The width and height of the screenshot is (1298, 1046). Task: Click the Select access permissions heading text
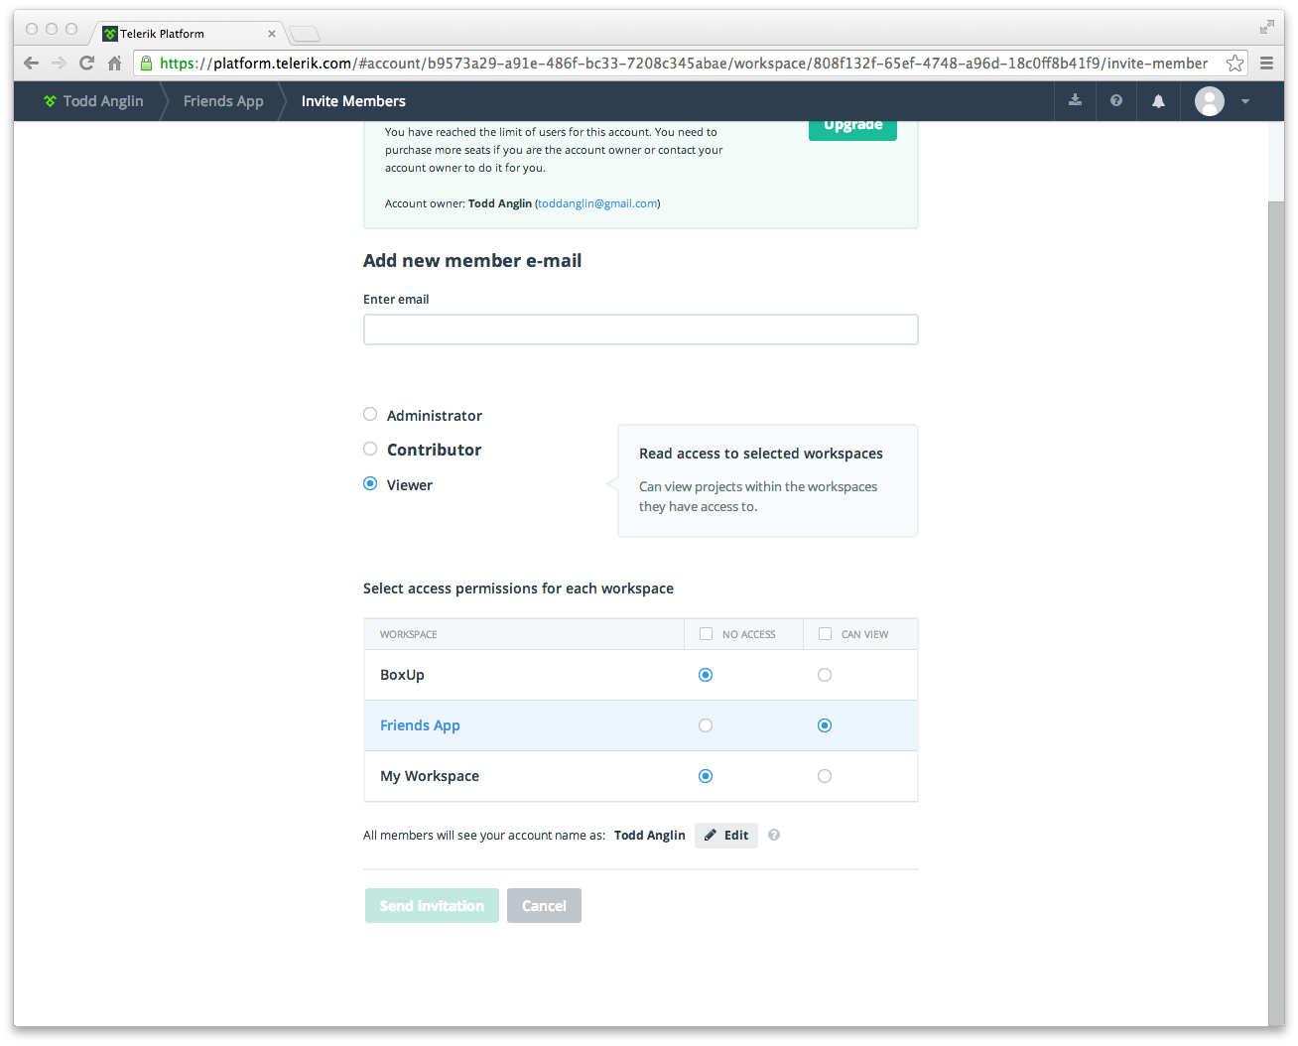(518, 588)
